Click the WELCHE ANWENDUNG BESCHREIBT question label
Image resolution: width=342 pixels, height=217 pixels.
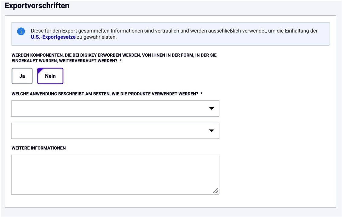(105, 94)
